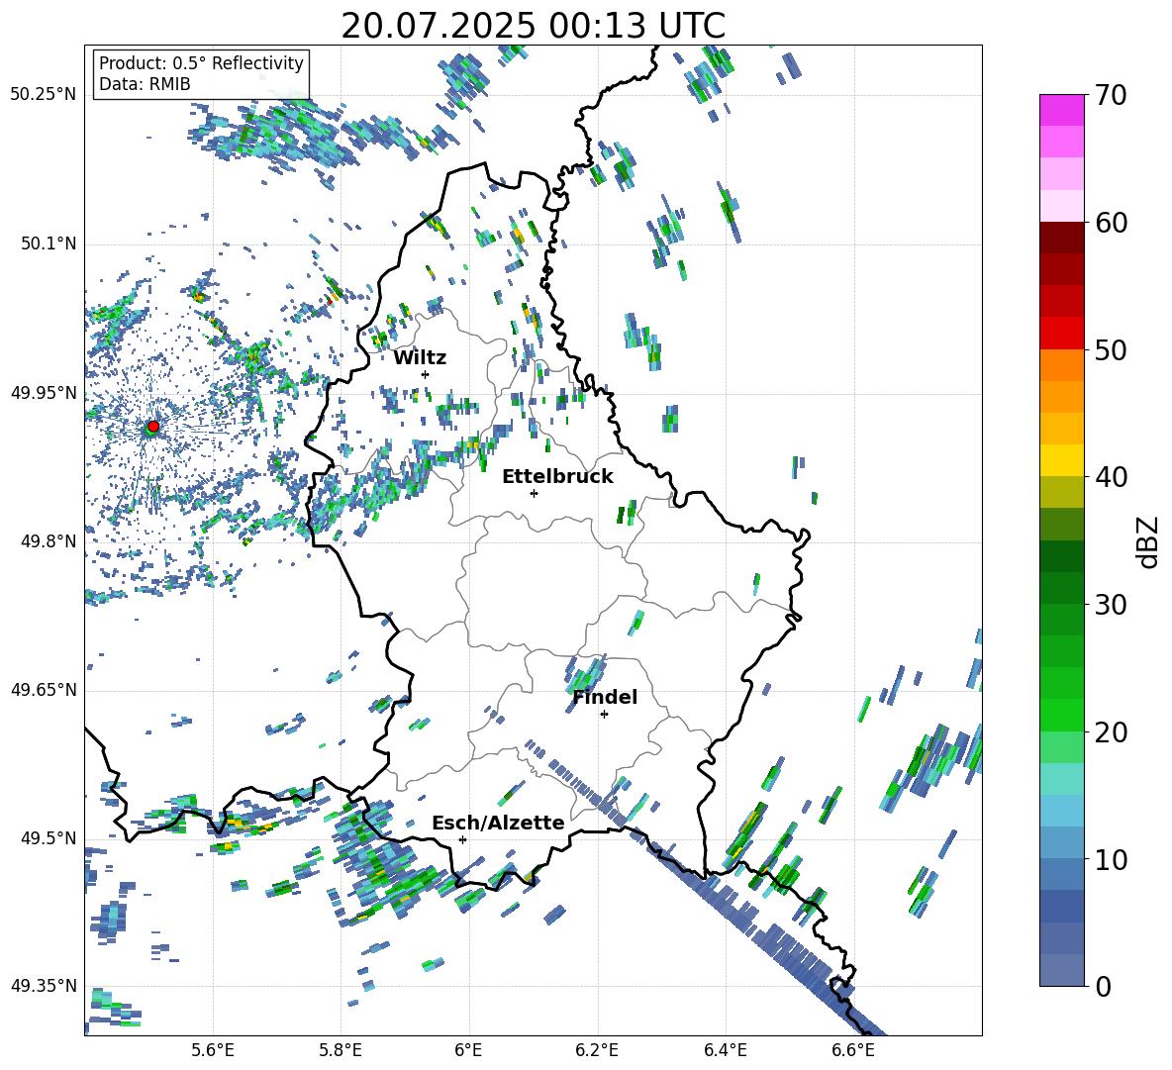Click the bright red colorbar swatch above 50

pos(1061,334)
